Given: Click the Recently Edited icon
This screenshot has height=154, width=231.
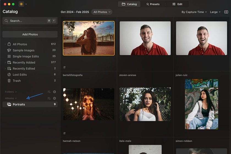Looking at the screenshot, I should pyautogui.click(x=9, y=68).
